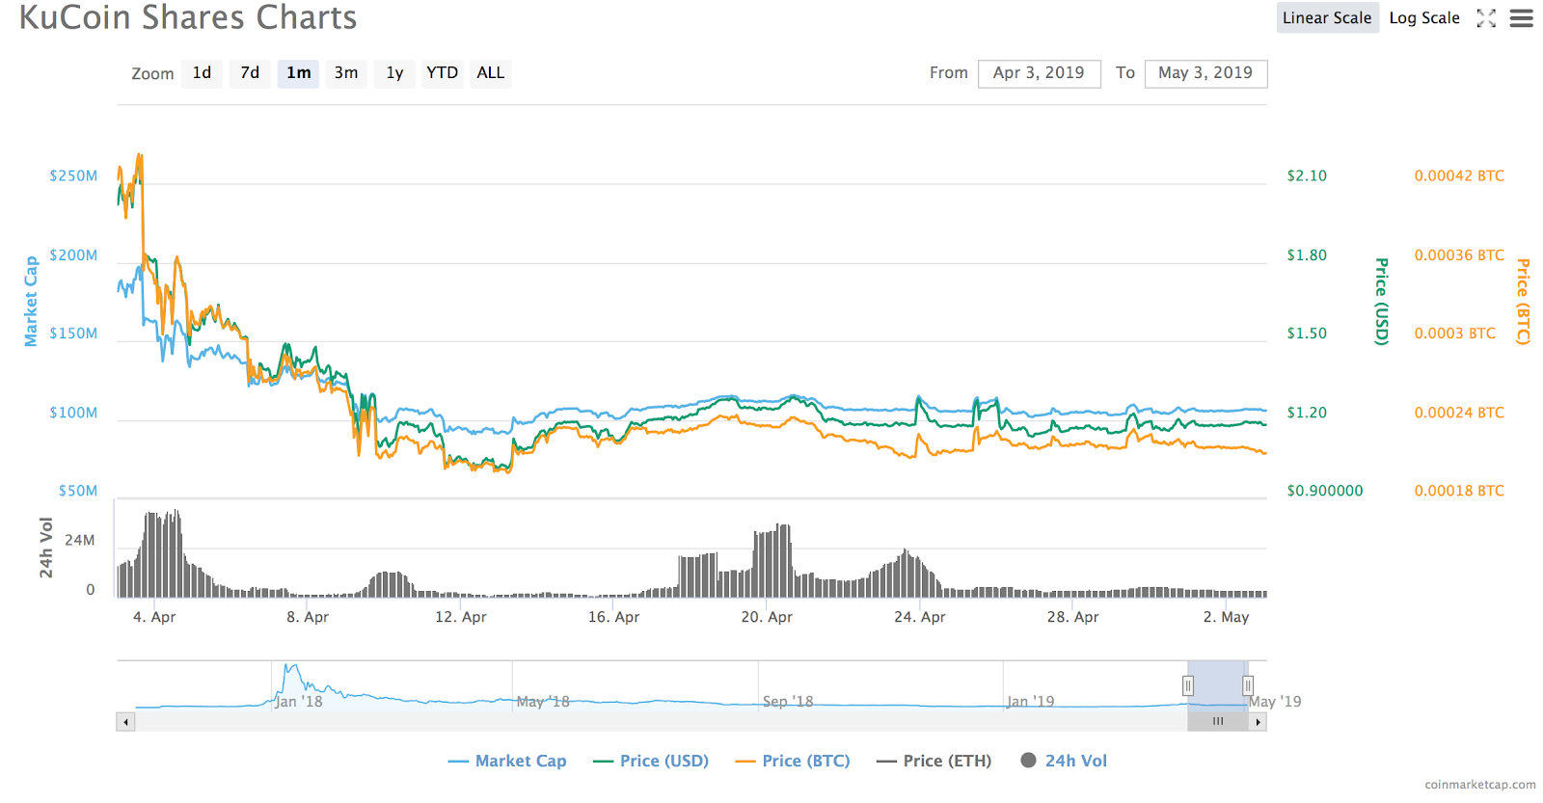Switch chart to Log Scale
The image size is (1543, 803).
[1424, 18]
